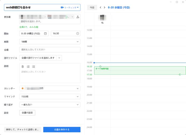Viewport: 186px width, 135px height.
Task: Open the start date calendar icon
Action: pyautogui.click(x=45, y=33)
